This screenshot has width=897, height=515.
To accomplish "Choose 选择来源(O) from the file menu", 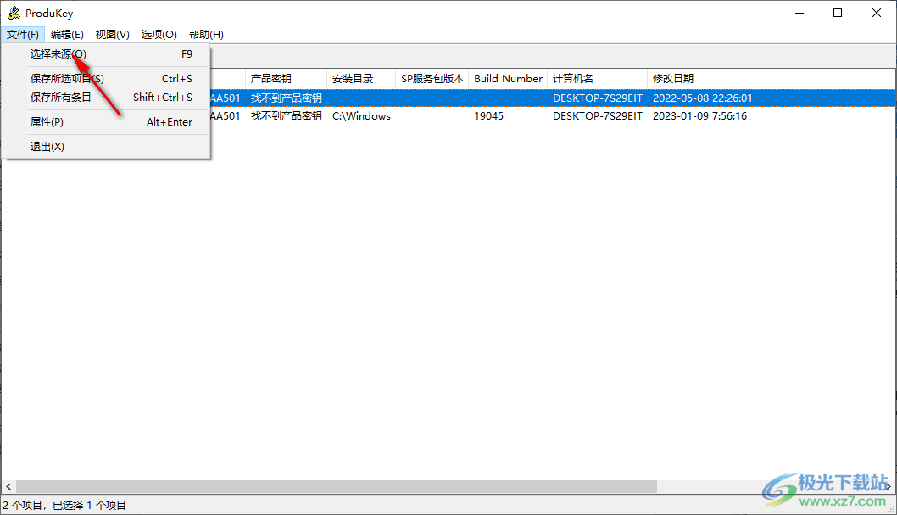I will 107,53.
